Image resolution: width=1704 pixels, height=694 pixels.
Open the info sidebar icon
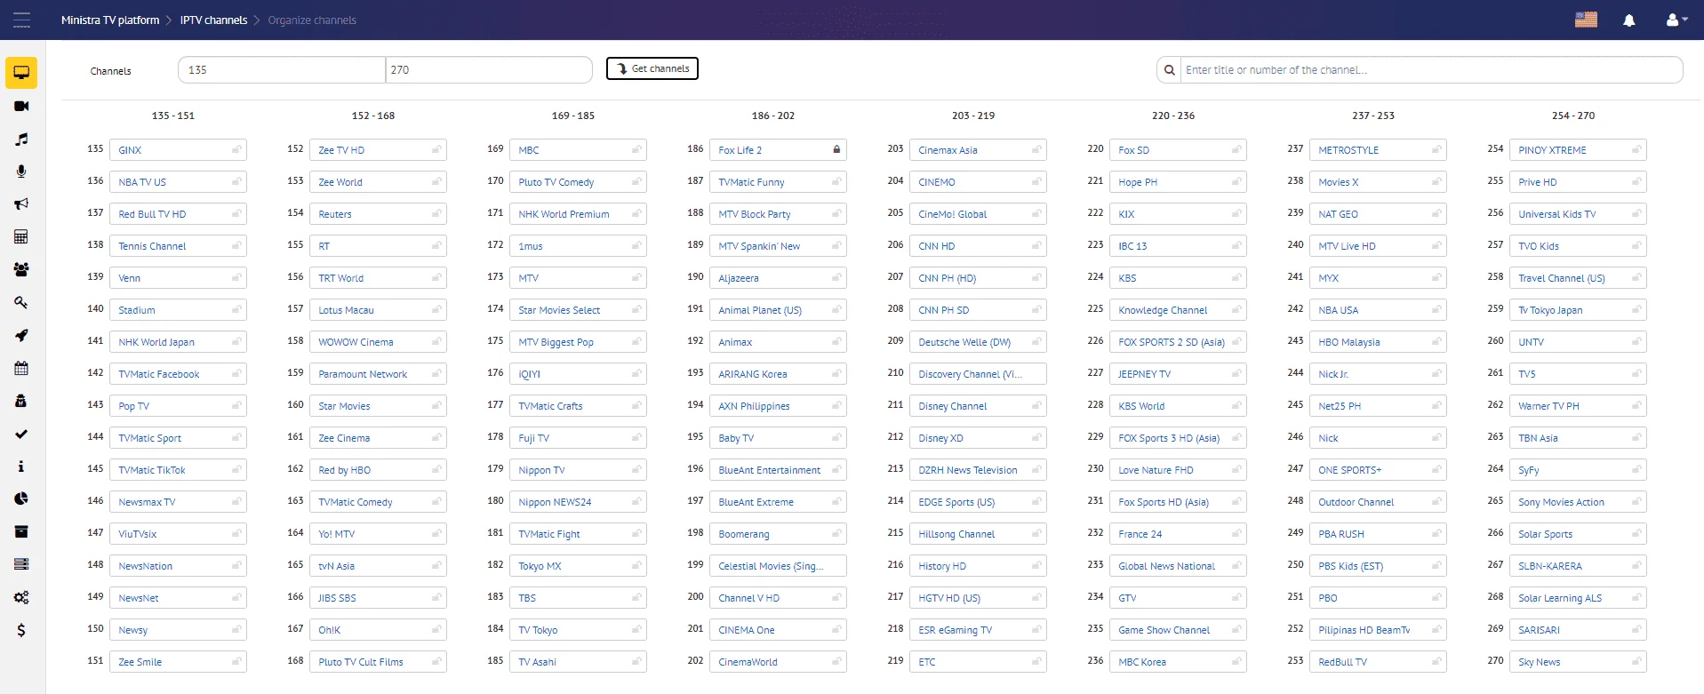click(x=21, y=467)
